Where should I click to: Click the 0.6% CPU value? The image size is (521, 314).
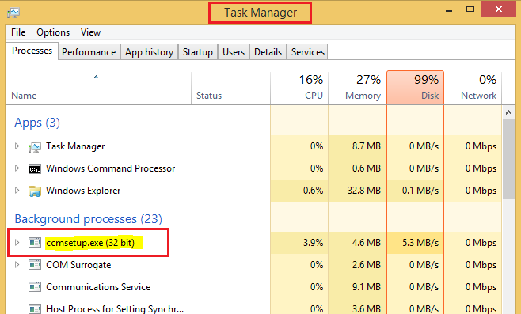click(x=313, y=191)
